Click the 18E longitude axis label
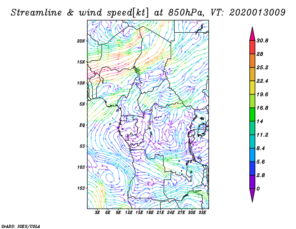This screenshot has width=296, height=229. 150,213
